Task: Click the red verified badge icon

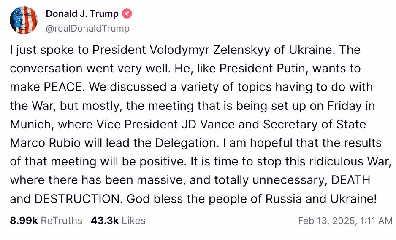Action: [x=127, y=14]
